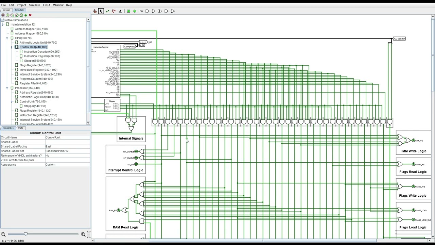The height and width of the screenshot is (245, 435).
Task: Select the green Wiring tool
Action: pos(107,11)
